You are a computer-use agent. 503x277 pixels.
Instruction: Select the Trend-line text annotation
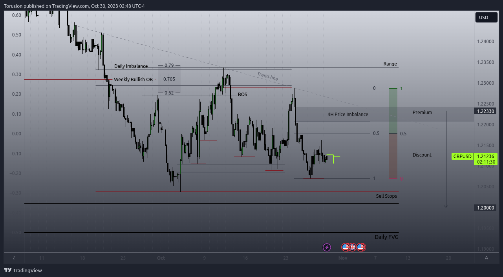tap(268, 77)
